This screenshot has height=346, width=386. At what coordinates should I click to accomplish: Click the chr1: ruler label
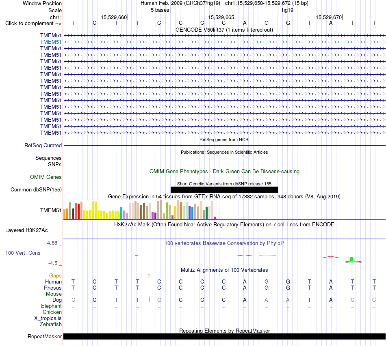pos(56,17)
